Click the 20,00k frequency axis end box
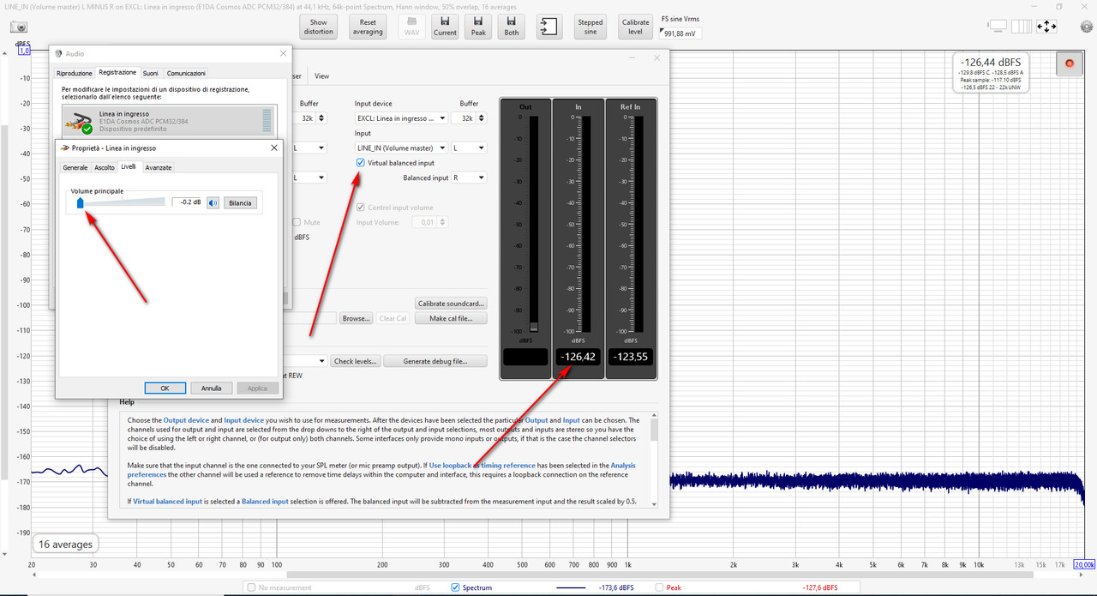The height and width of the screenshot is (596, 1097). click(x=1084, y=563)
